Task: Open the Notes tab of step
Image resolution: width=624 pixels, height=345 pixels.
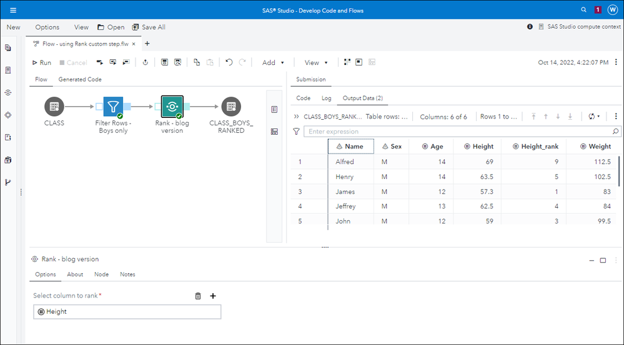Action: tap(127, 275)
